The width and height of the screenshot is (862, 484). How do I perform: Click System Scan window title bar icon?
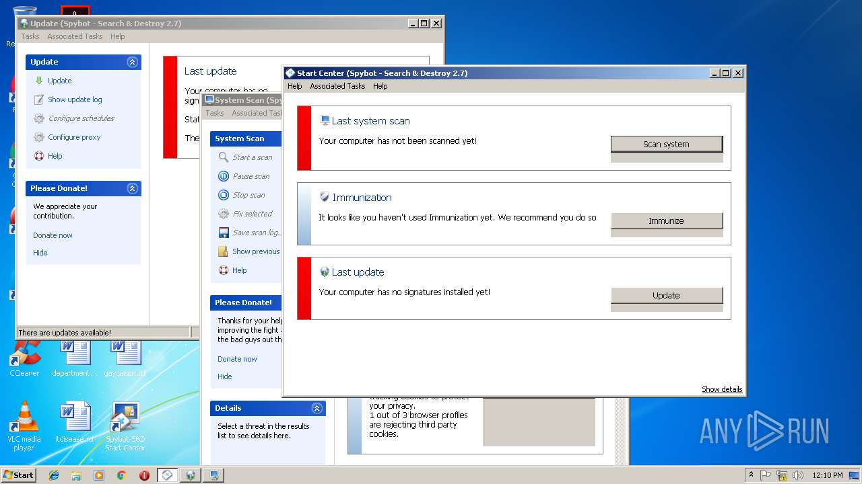click(x=209, y=99)
